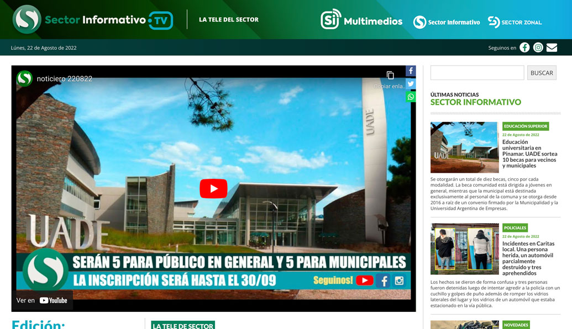The image size is (572, 329).
Task: Open Sector Informativo's Instagram profile
Action: [x=537, y=47]
